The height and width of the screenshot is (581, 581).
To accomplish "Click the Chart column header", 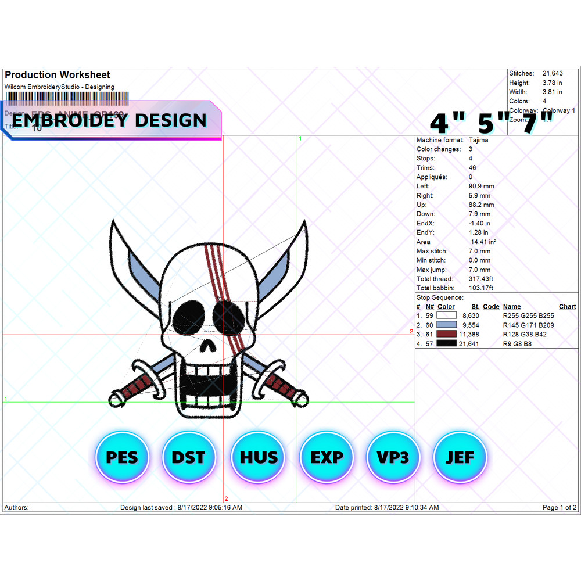I will pyautogui.click(x=567, y=306).
